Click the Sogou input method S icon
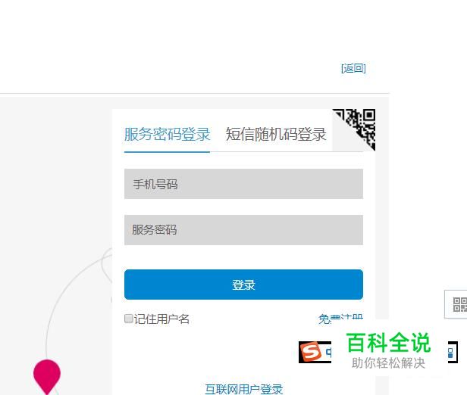The height and width of the screenshot is (395, 467). pyautogui.click(x=311, y=352)
